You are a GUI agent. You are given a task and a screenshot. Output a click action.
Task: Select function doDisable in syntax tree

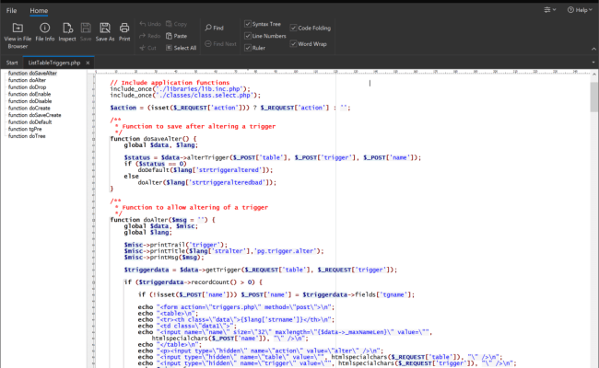pos(29,101)
